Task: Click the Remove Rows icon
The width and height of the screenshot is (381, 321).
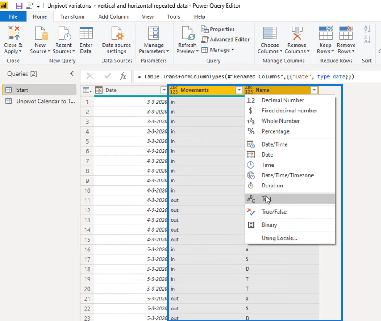Action: [x=346, y=33]
